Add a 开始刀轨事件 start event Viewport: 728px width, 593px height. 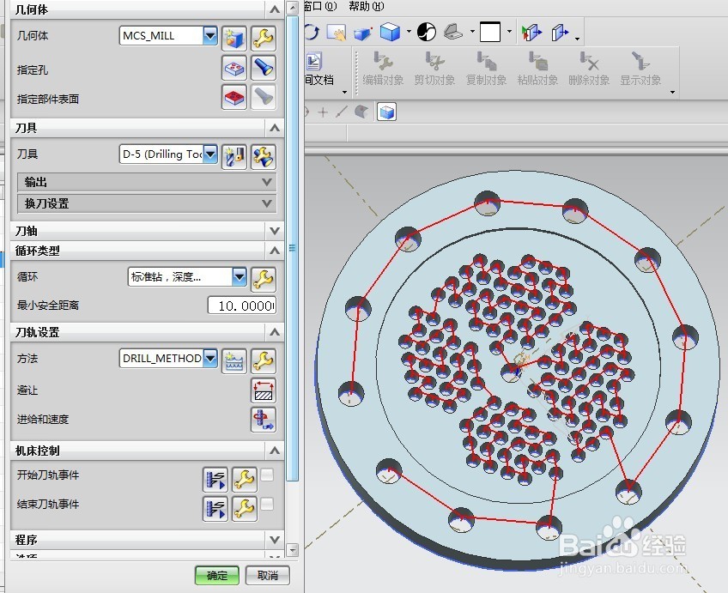(x=215, y=480)
